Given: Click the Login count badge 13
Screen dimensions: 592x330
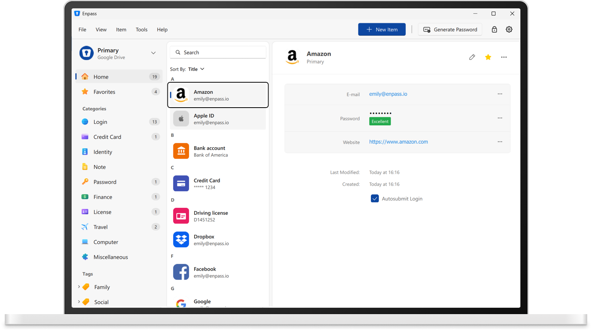Looking at the screenshot, I should click(154, 122).
